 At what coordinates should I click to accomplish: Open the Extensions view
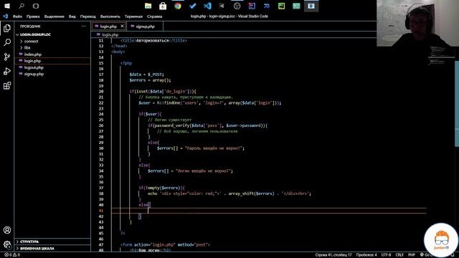[7, 85]
